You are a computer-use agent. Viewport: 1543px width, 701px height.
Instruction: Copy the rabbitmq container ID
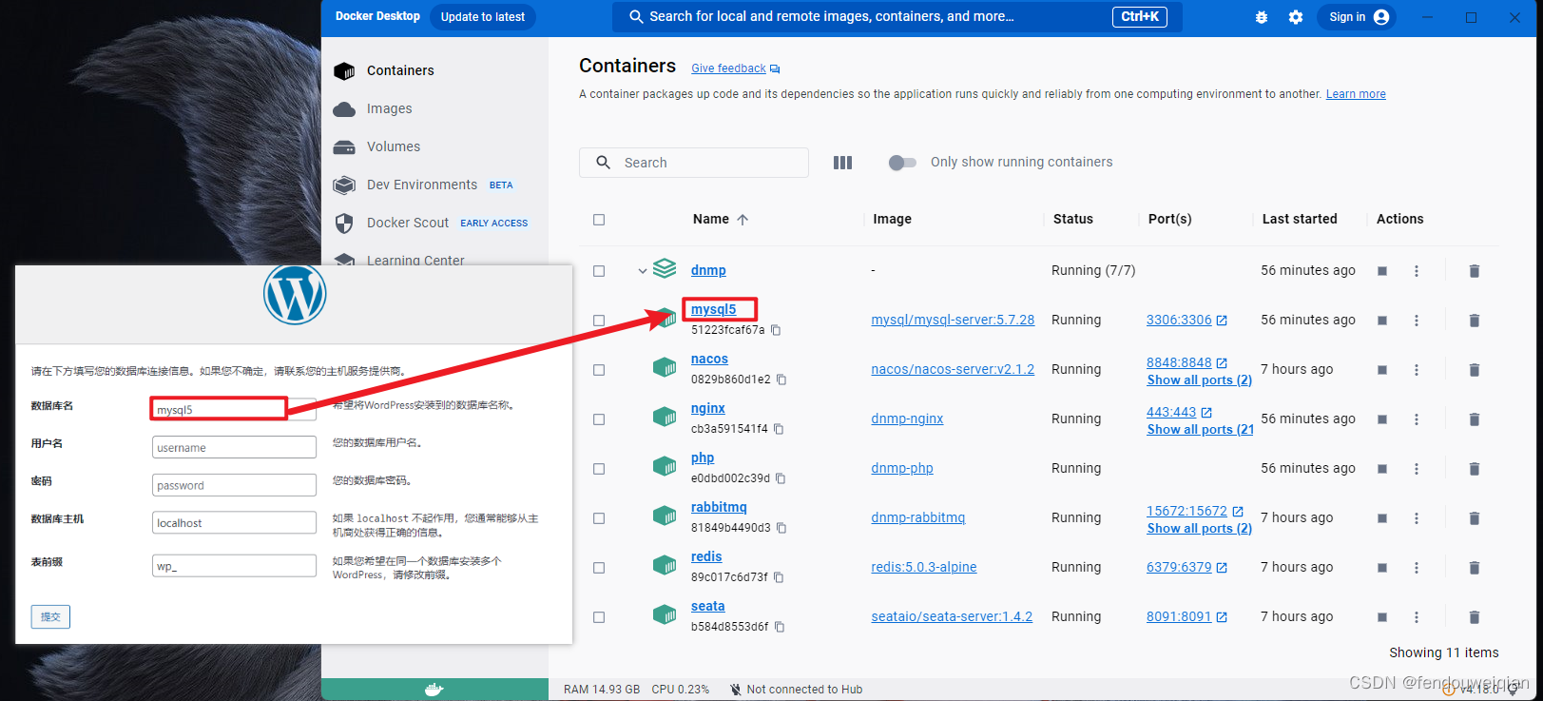(781, 528)
